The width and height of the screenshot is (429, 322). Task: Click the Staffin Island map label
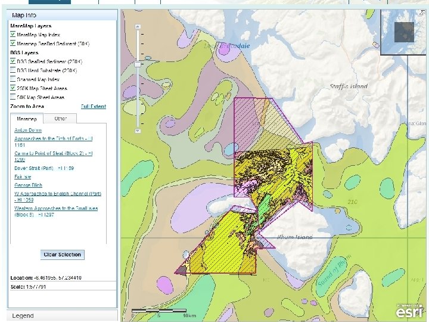[349, 86]
